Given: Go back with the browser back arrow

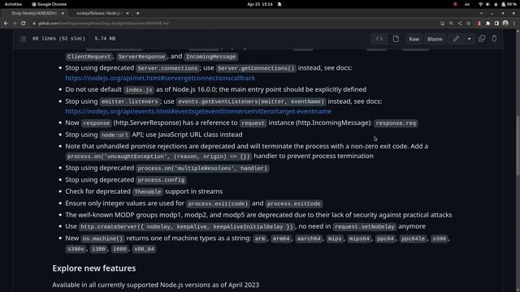Looking at the screenshot, I should (x=6, y=24).
